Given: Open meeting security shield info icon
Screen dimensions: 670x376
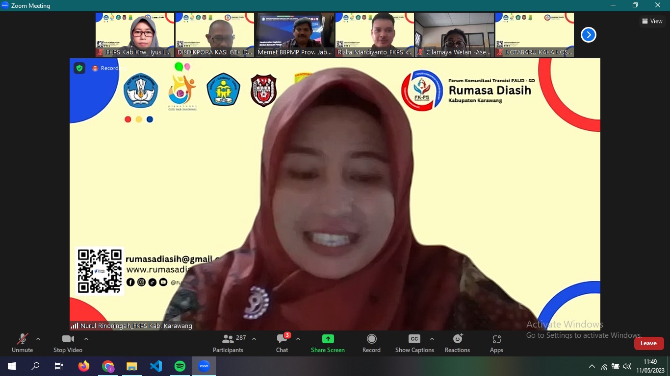Looking at the screenshot, I should (79, 68).
